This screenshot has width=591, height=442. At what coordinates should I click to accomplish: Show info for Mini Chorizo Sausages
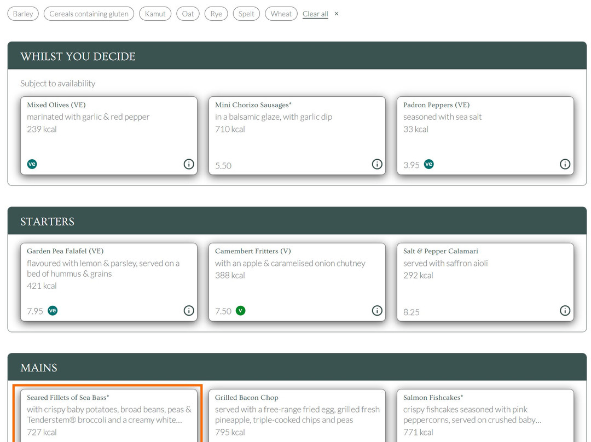tap(377, 164)
